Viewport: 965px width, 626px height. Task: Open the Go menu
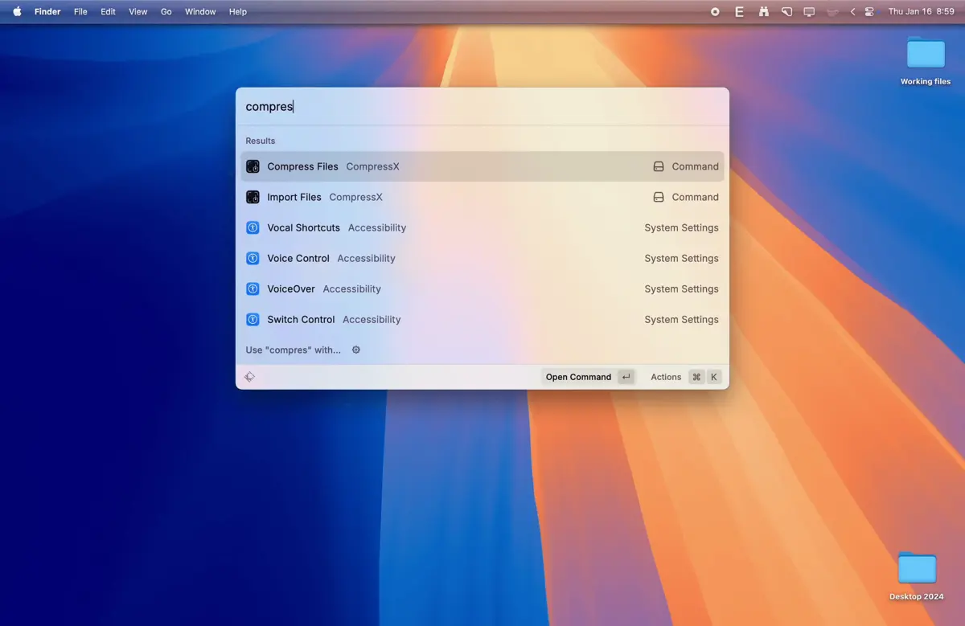tap(166, 12)
